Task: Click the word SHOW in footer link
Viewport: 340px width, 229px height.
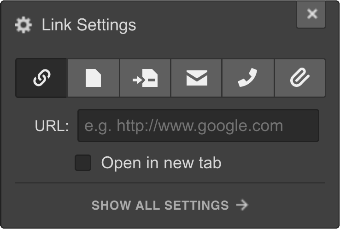Action: [111, 205]
